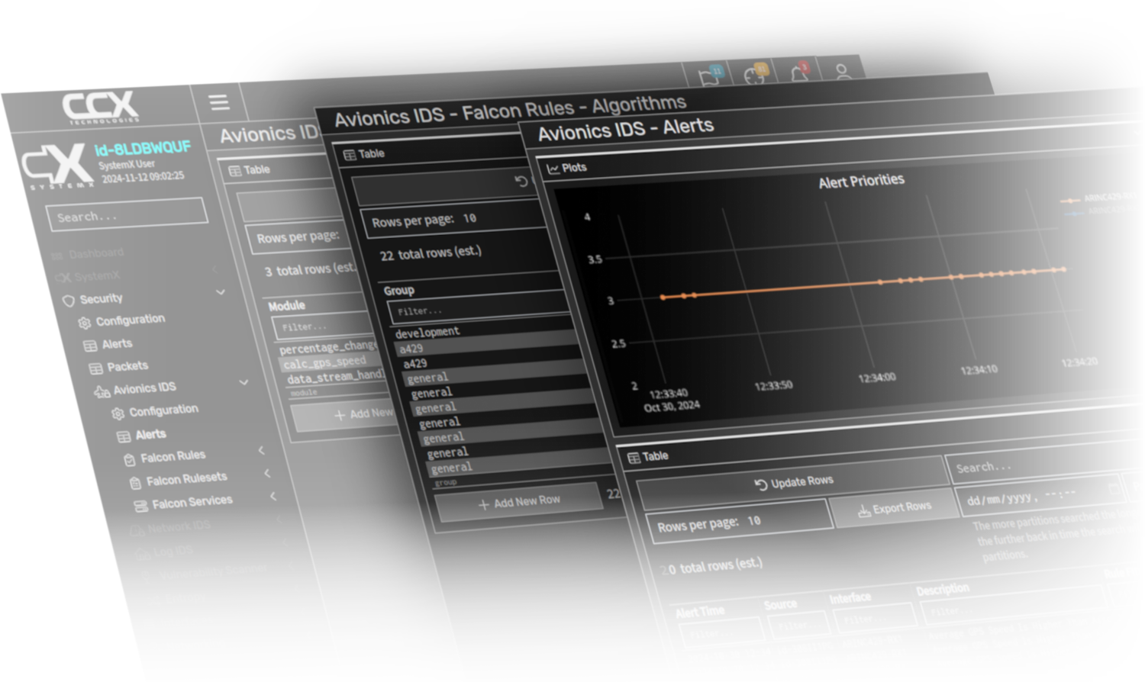Open the crosshair target icon in header

pyautogui.click(x=755, y=75)
